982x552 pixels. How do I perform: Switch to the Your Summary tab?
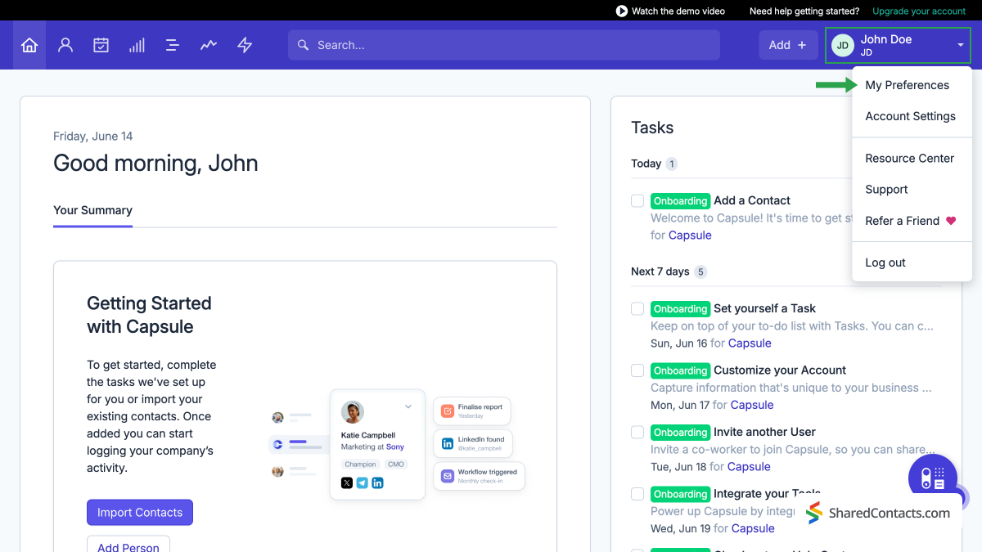point(92,210)
